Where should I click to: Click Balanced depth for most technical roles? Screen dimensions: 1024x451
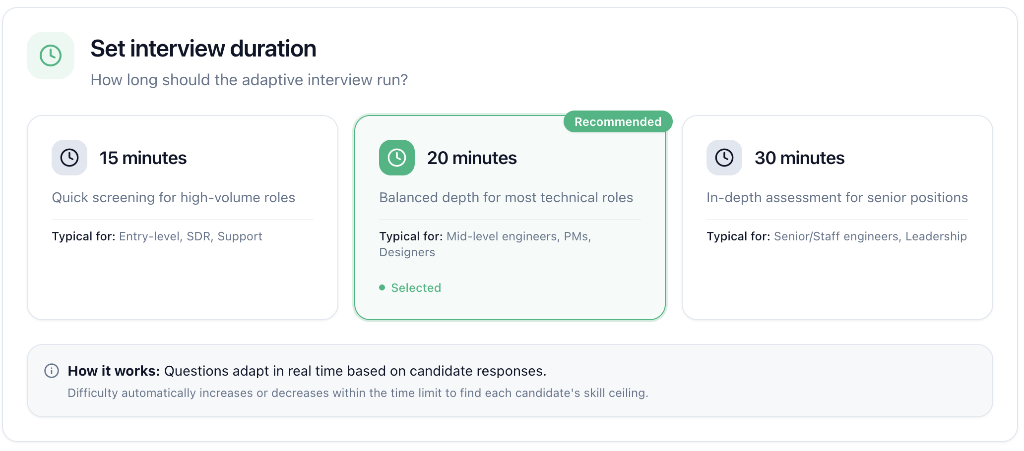[x=506, y=198]
